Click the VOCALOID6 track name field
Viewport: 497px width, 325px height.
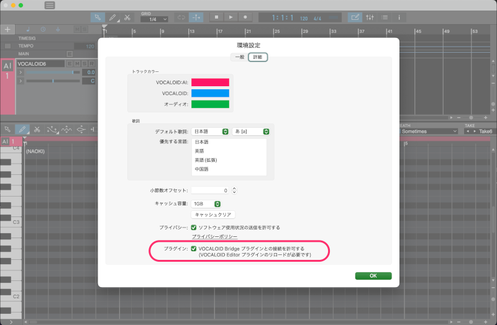point(40,64)
